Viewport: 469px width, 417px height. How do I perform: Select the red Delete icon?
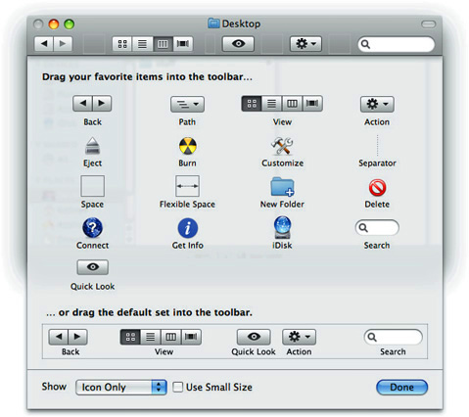pyautogui.click(x=377, y=187)
